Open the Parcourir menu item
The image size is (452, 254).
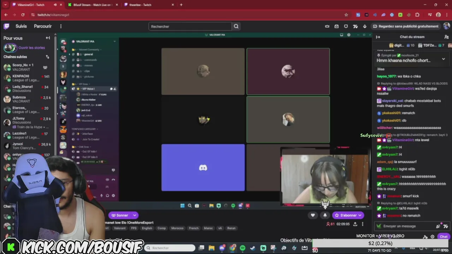coord(43,26)
